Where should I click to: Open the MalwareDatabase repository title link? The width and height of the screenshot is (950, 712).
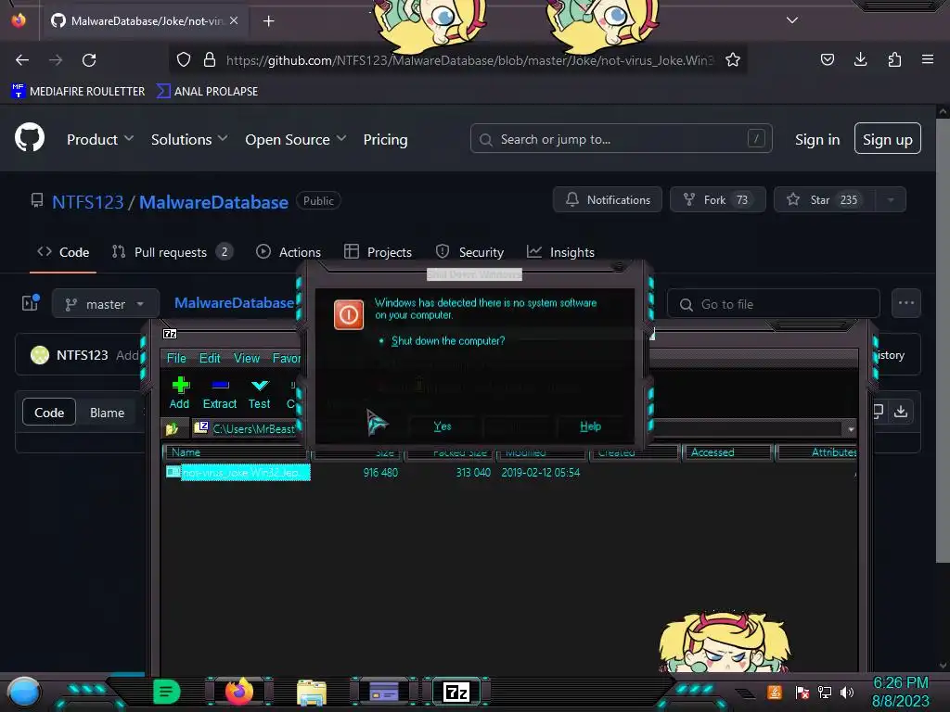pyautogui.click(x=214, y=202)
